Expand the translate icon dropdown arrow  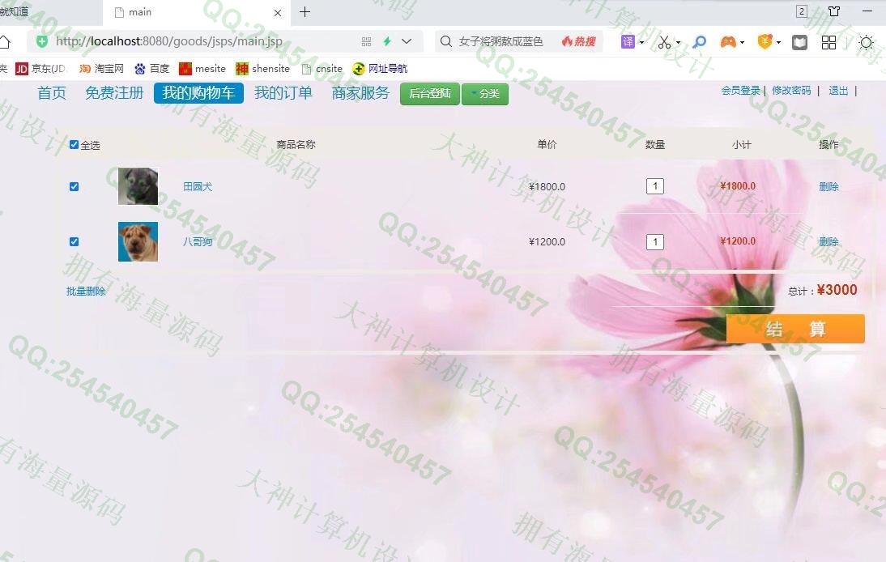pos(642,42)
